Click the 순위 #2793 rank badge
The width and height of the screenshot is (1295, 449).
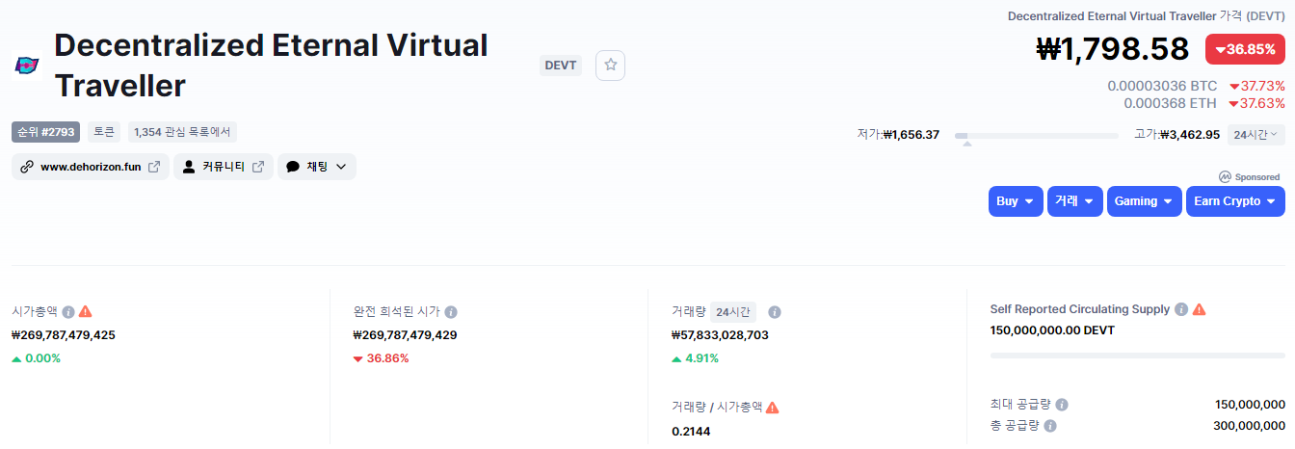tap(45, 132)
